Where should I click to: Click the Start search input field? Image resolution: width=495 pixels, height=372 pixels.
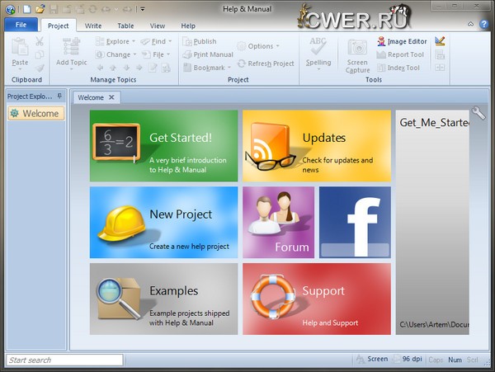(64, 360)
